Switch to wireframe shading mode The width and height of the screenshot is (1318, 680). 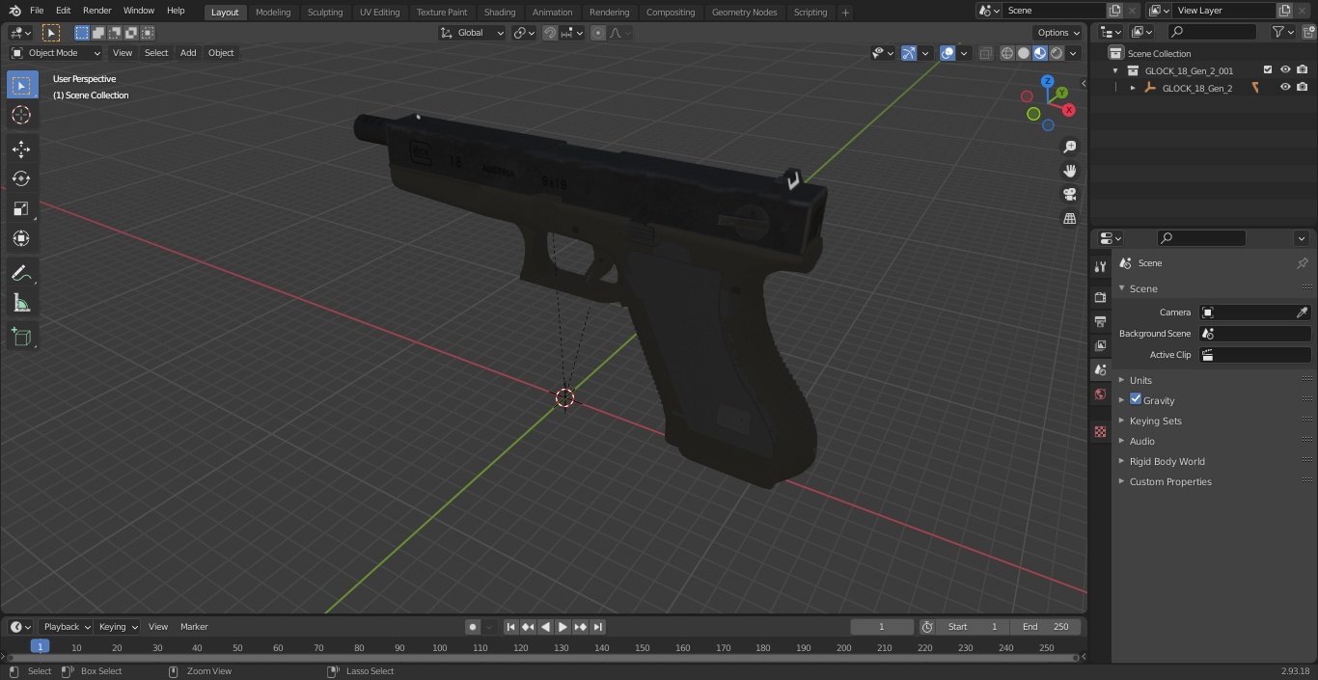pyautogui.click(x=1007, y=53)
